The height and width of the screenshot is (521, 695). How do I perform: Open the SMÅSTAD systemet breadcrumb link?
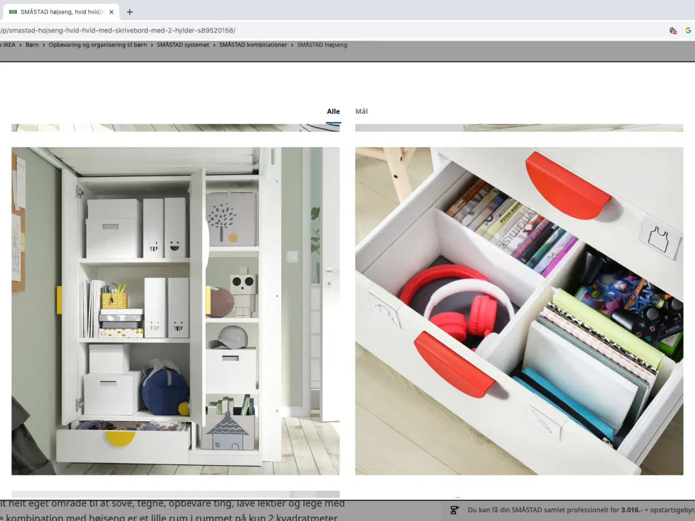click(x=183, y=45)
